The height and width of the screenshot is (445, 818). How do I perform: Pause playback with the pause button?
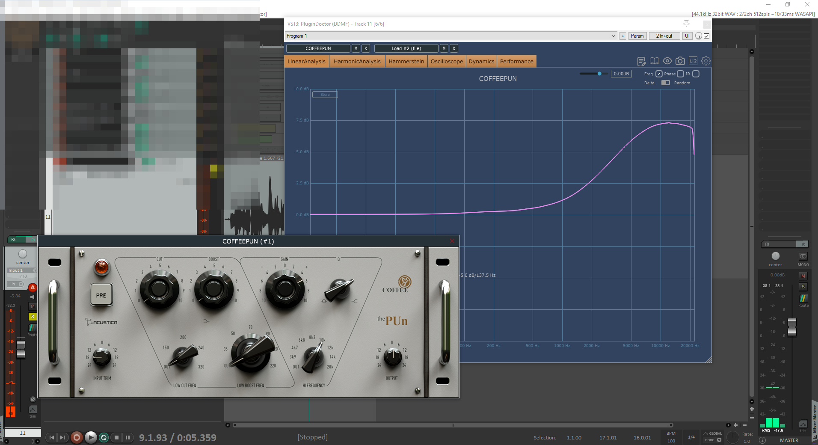click(127, 437)
